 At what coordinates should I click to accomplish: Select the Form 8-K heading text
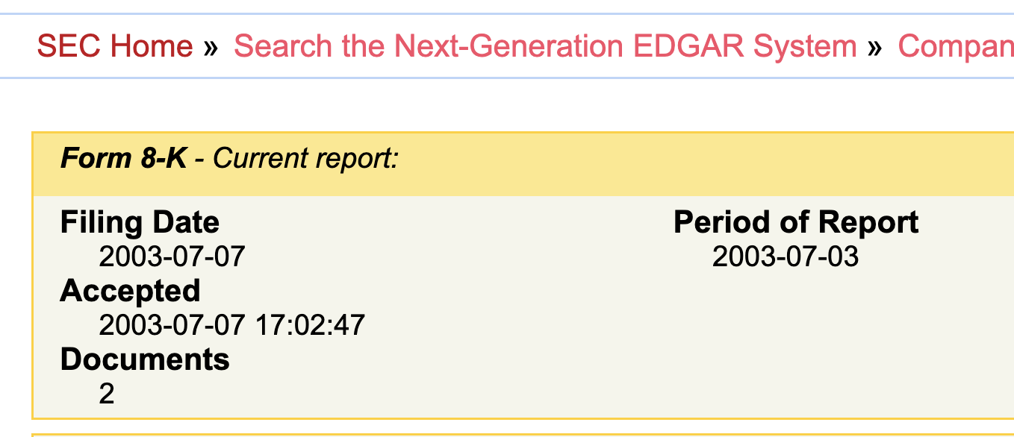[x=123, y=158]
